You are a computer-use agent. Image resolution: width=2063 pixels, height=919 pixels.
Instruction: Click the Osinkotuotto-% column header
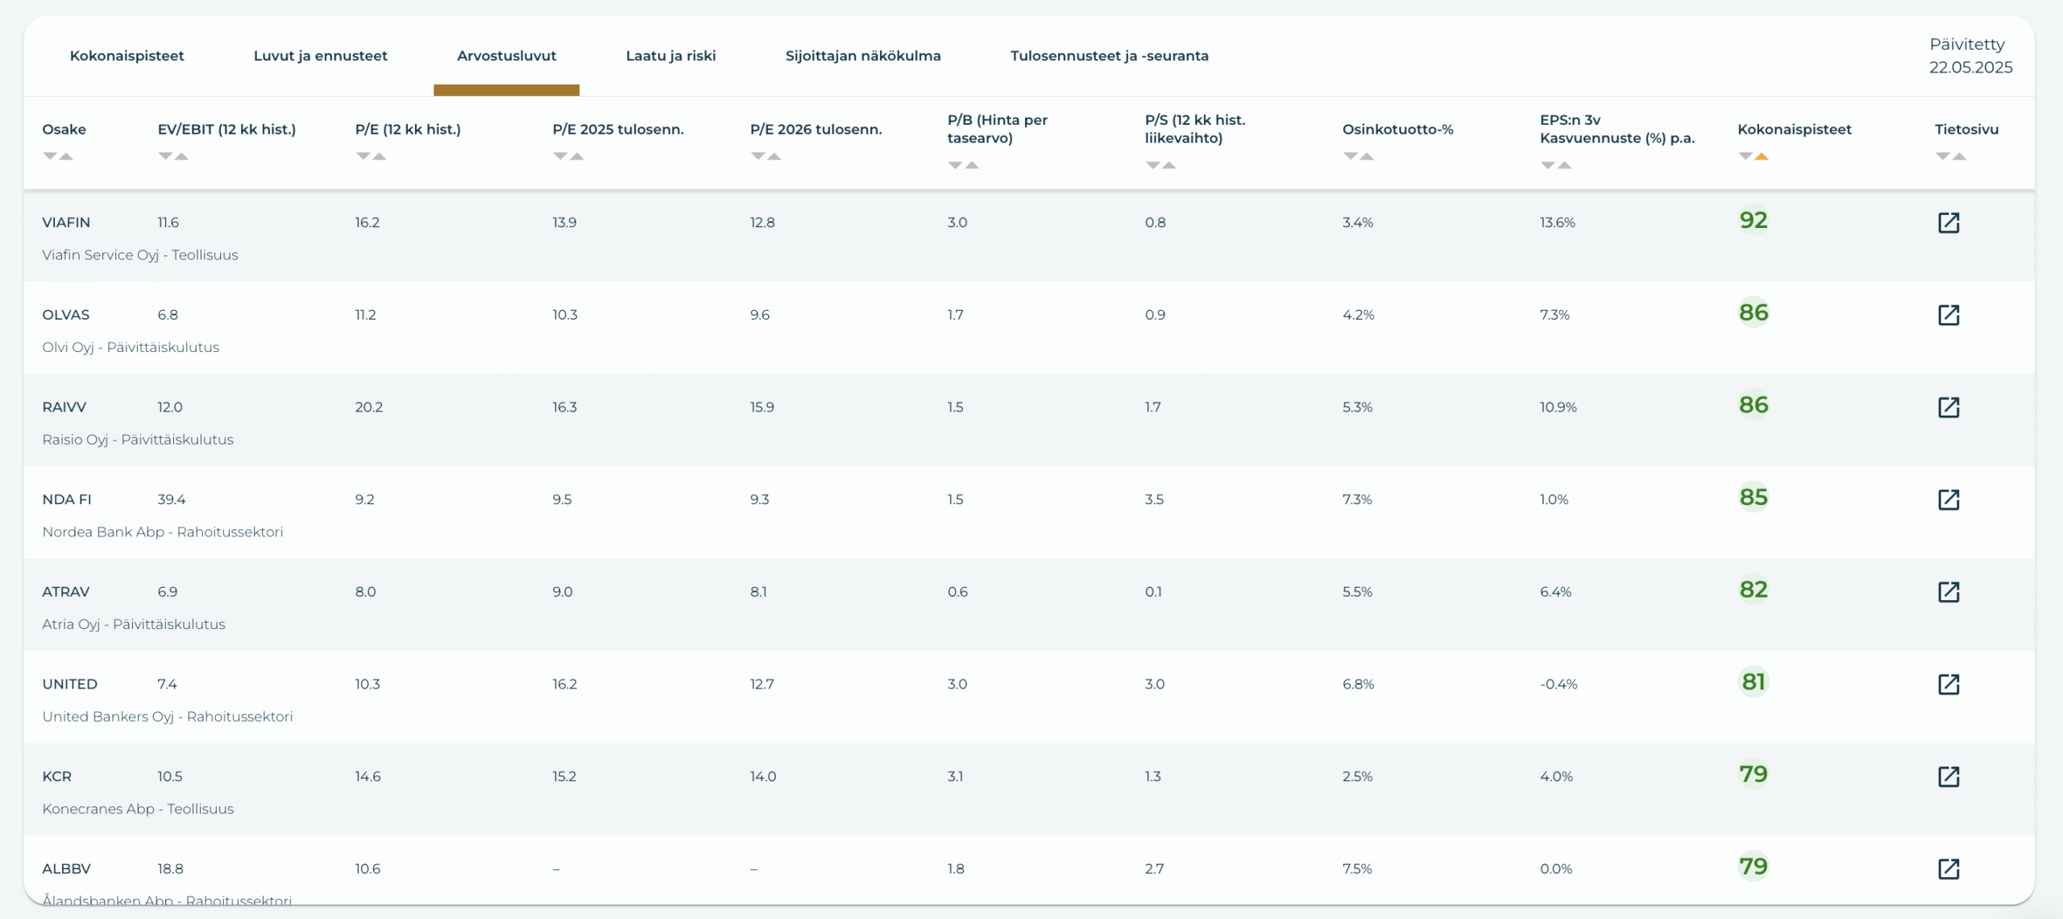tap(1397, 129)
